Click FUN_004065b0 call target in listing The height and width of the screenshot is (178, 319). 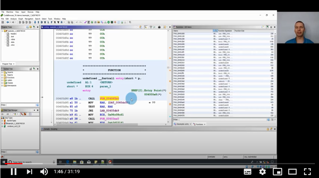pos(110,99)
